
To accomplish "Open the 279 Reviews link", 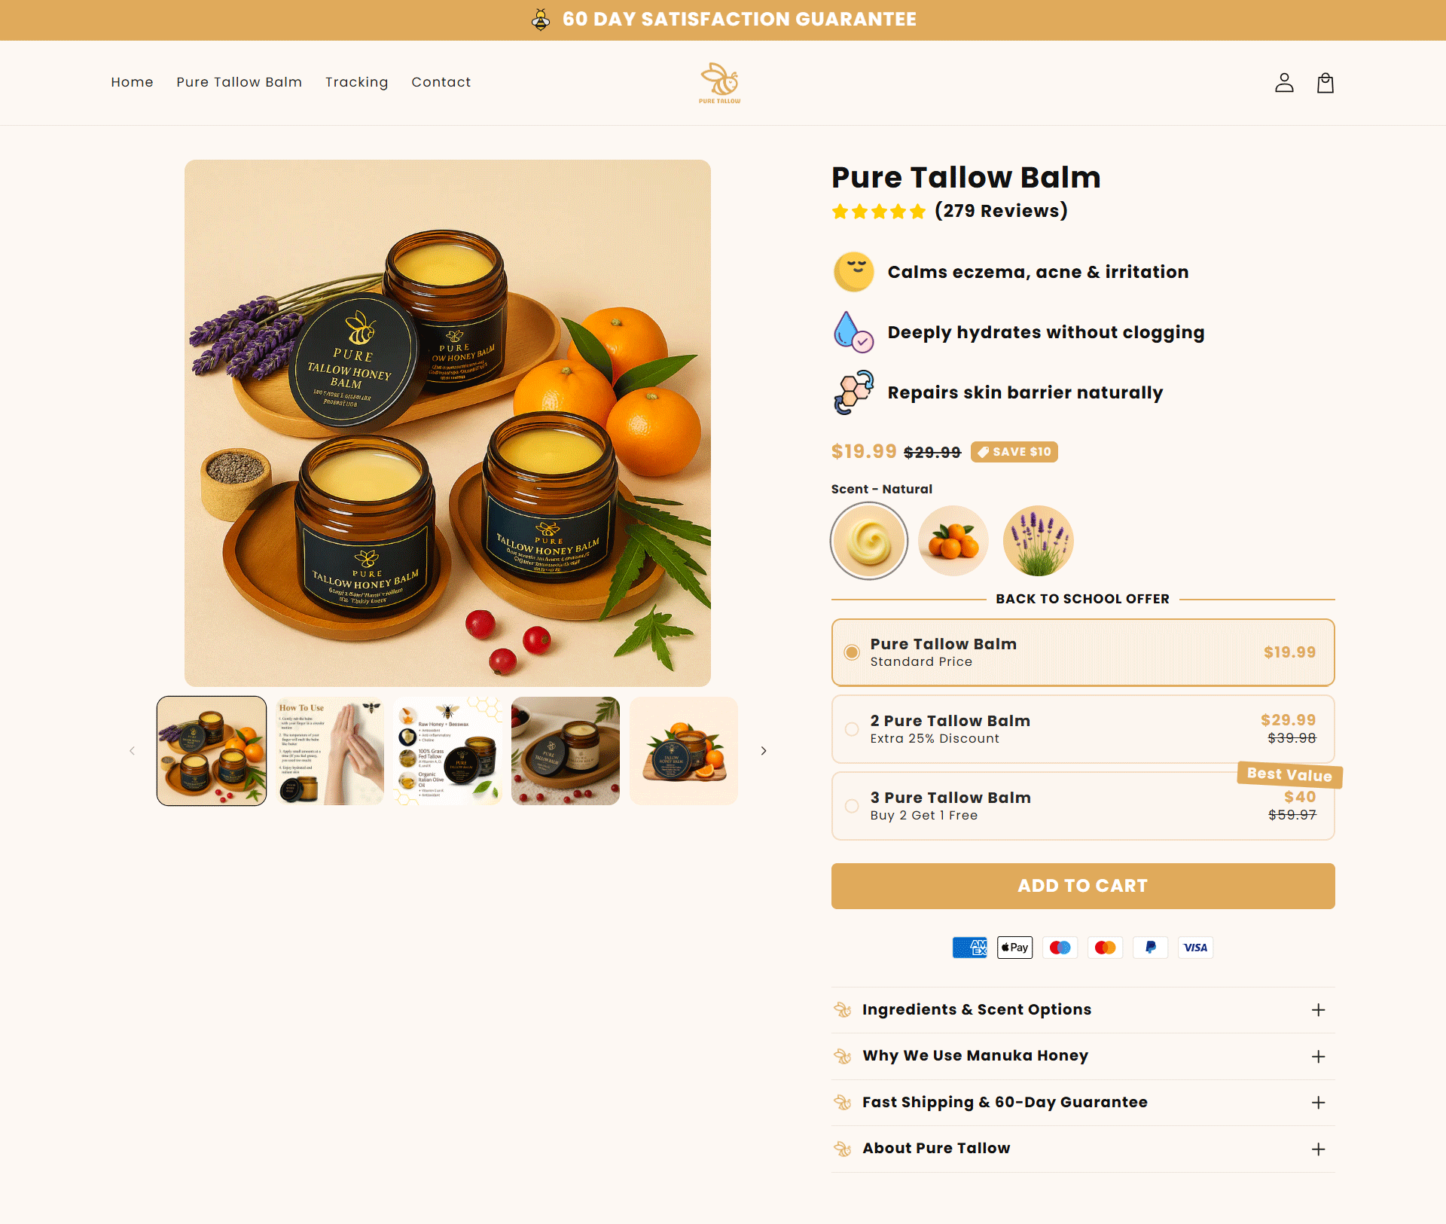I will [1001, 211].
